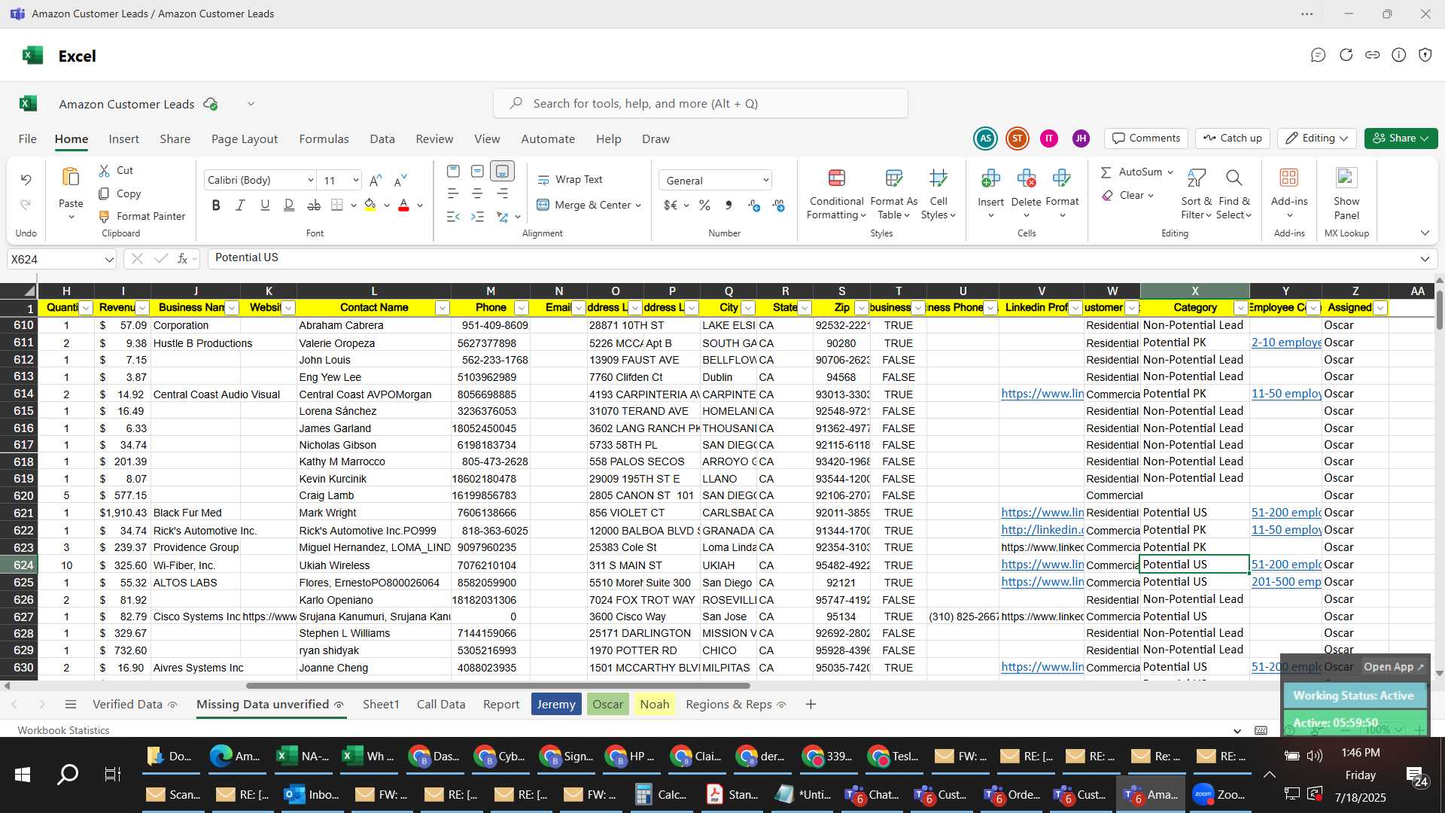Viewport: 1445px width, 813px height.
Task: Toggle top vertical alignment
Action: [x=453, y=172]
